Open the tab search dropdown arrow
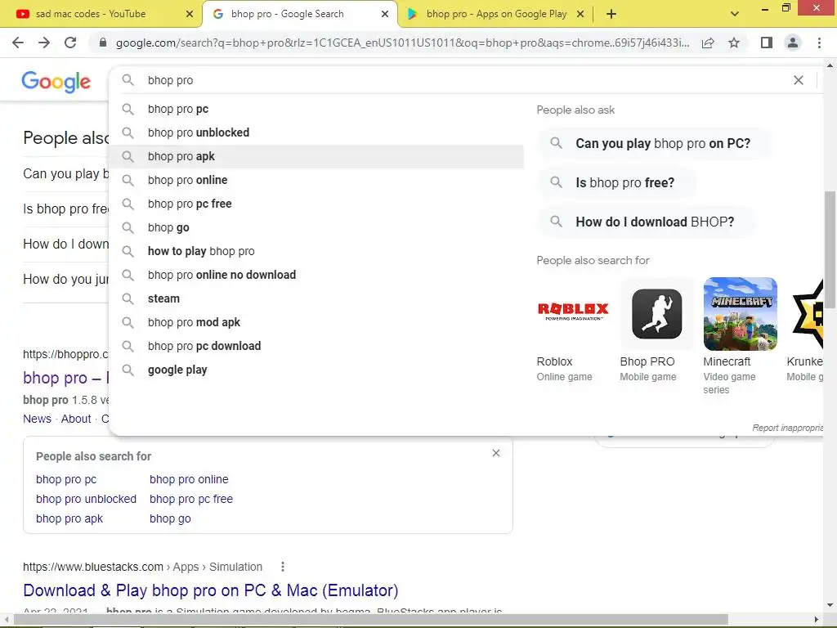Viewport: 837px width, 628px height. [735, 14]
